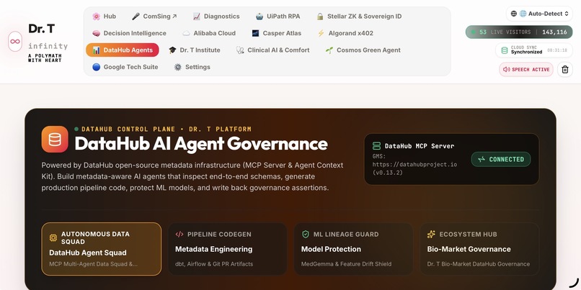This screenshot has width=581, height=290.
Task: Click the Decision Intelligence brain icon
Action: pos(97,33)
